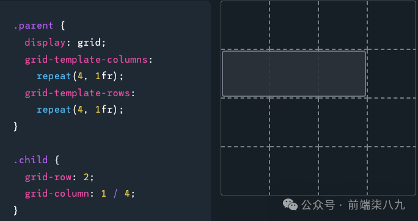The width and height of the screenshot is (418, 221).
Task: Click the second repeat function under rows
Action: 54,110
